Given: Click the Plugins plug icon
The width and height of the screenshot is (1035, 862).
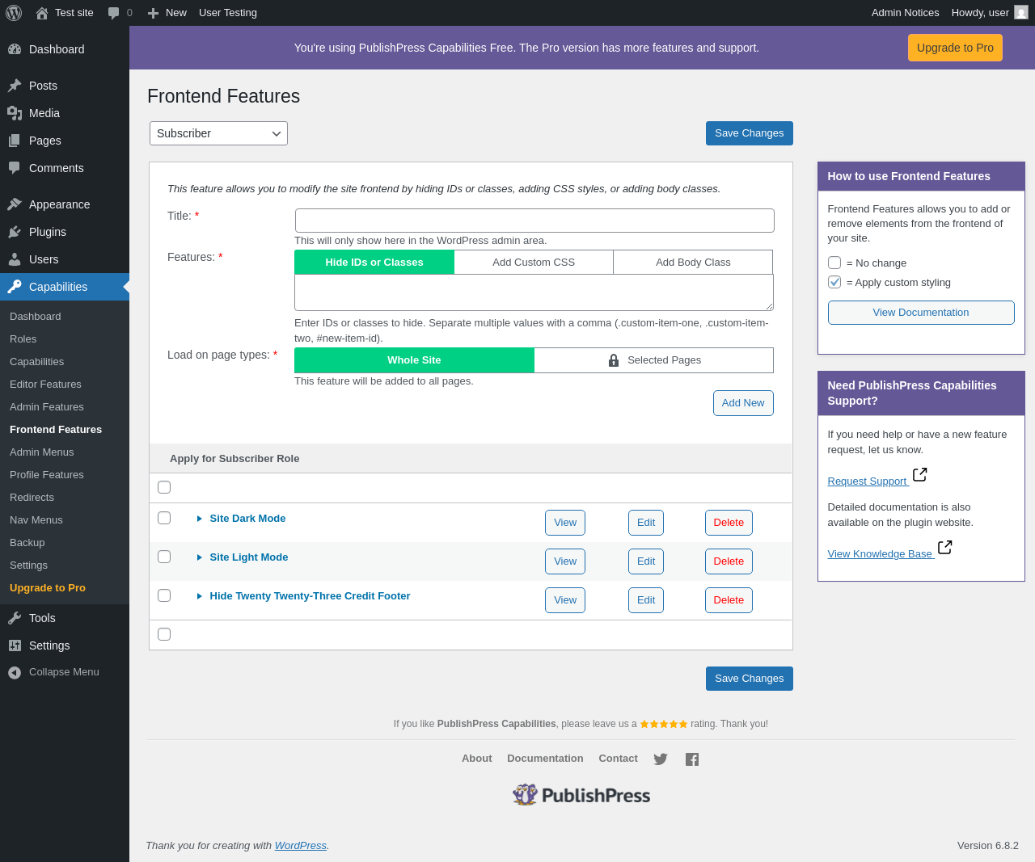Looking at the screenshot, I should (x=15, y=232).
